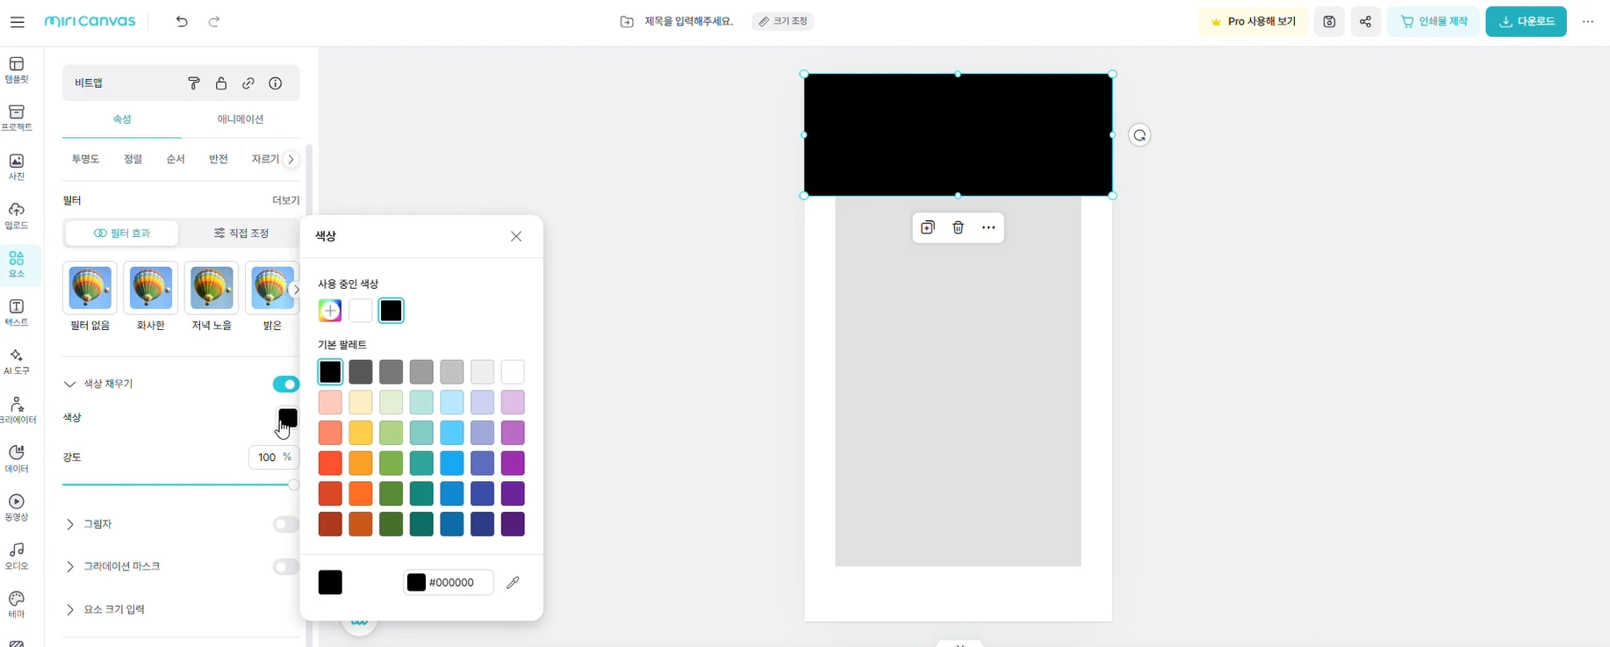The width and height of the screenshot is (1610, 647).
Task: Turn on the gradient mask toggle
Action: pyautogui.click(x=285, y=566)
